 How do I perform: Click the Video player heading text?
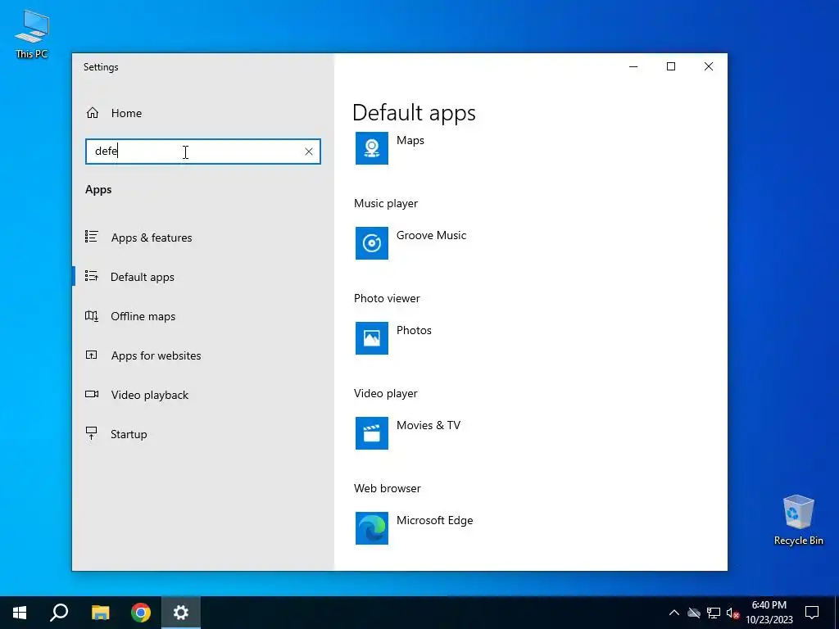[x=385, y=393]
